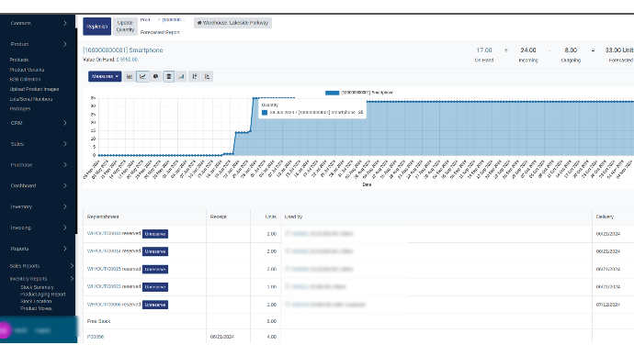Sort chart ascending
Viewport: 634px width, 356px height.
208,76
